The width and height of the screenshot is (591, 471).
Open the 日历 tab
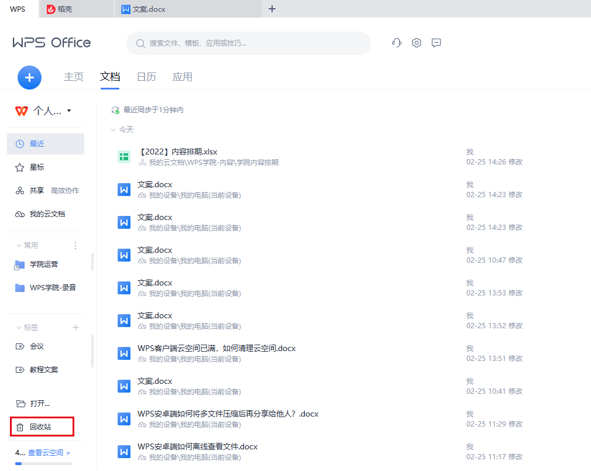146,77
